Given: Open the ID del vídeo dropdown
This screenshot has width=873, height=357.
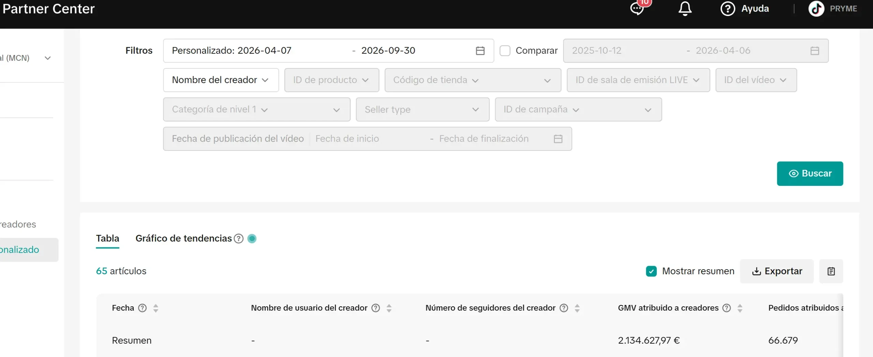Looking at the screenshot, I should 756,80.
